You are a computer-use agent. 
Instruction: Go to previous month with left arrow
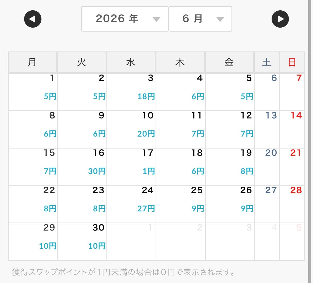33,19
